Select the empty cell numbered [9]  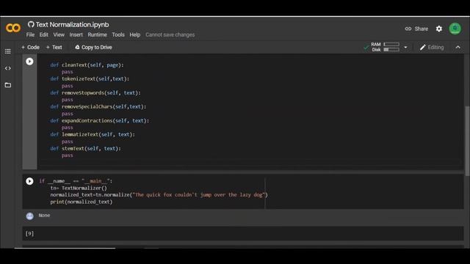pyautogui.click(x=243, y=233)
